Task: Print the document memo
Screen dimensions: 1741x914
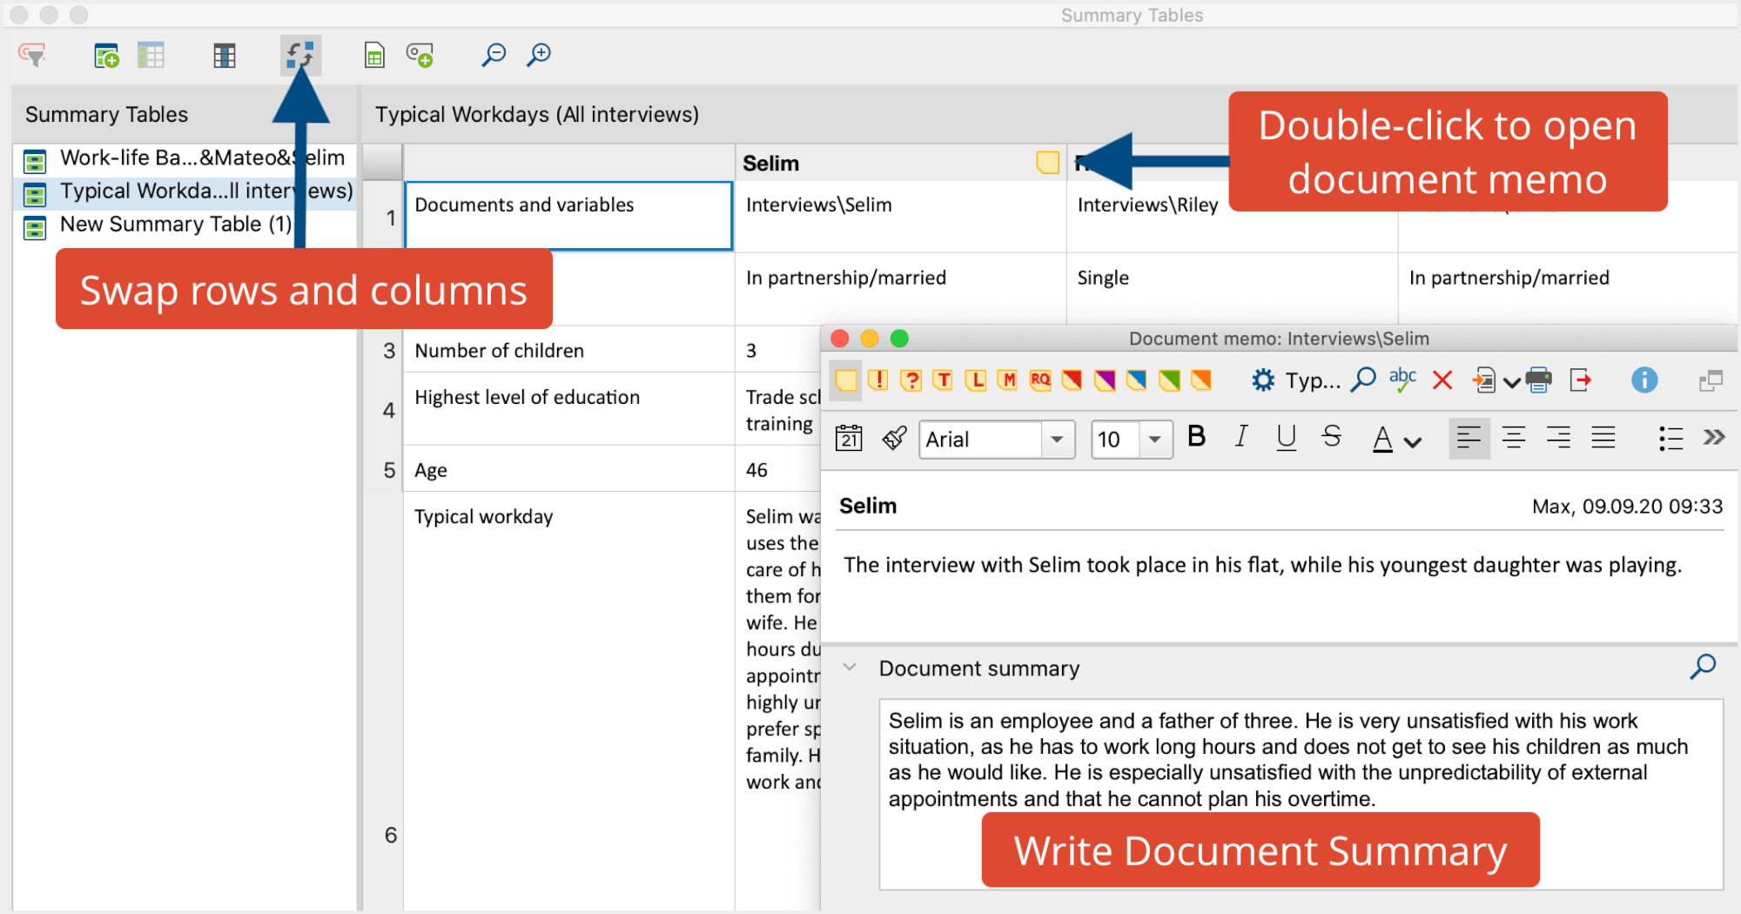Action: 1538,380
